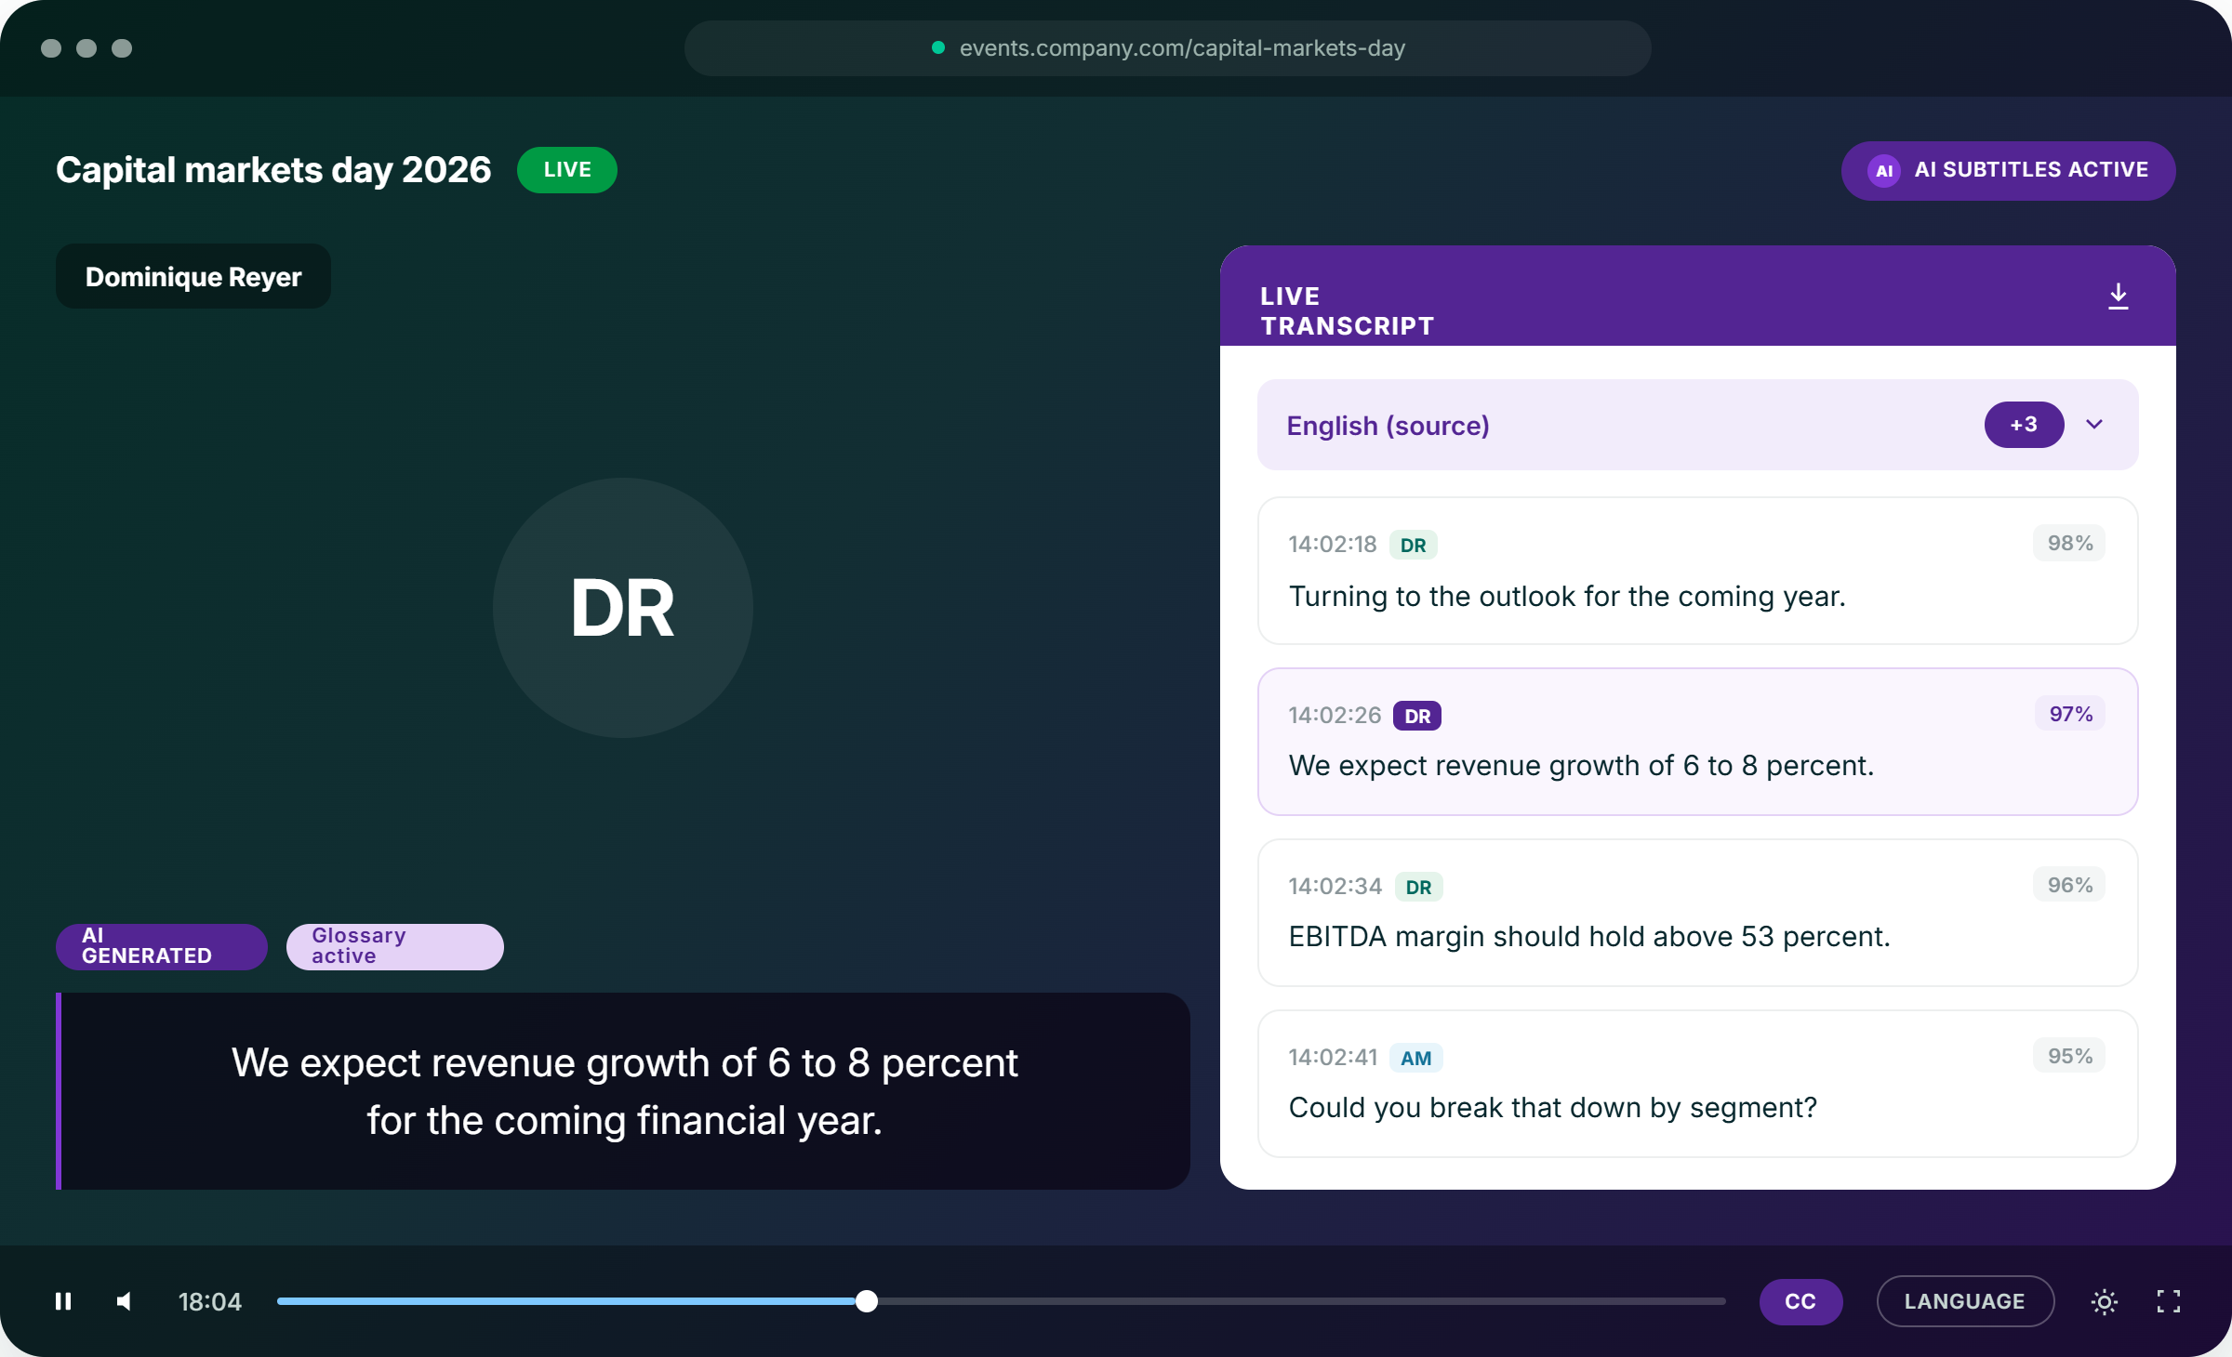Click the large DR speaker avatar
This screenshot has height=1357, width=2232.
(x=623, y=608)
